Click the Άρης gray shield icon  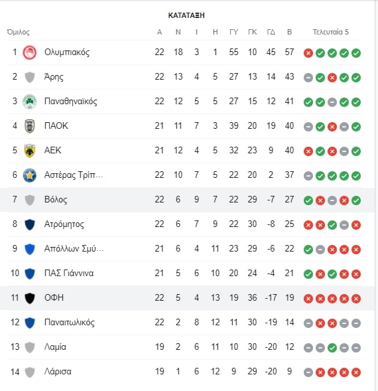click(x=30, y=77)
